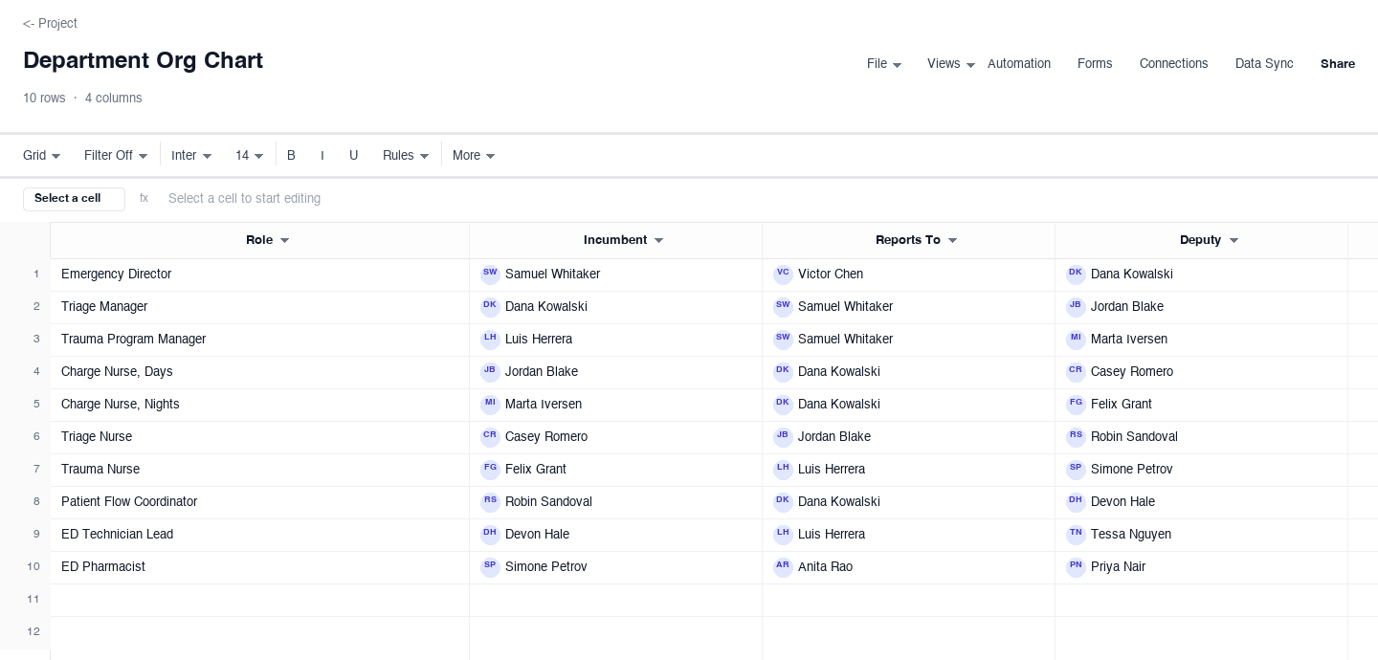Open the Reports To column header dropdown
Image resolution: width=1378 pixels, height=660 pixels.
tap(952, 241)
